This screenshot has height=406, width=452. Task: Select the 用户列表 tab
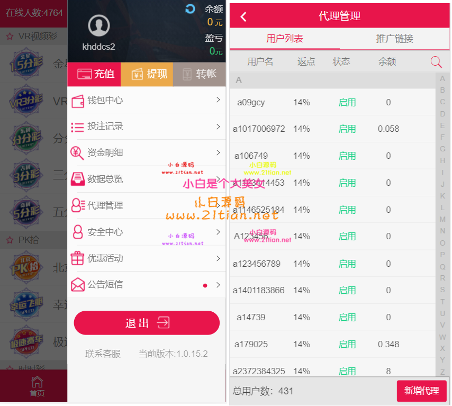pos(285,38)
